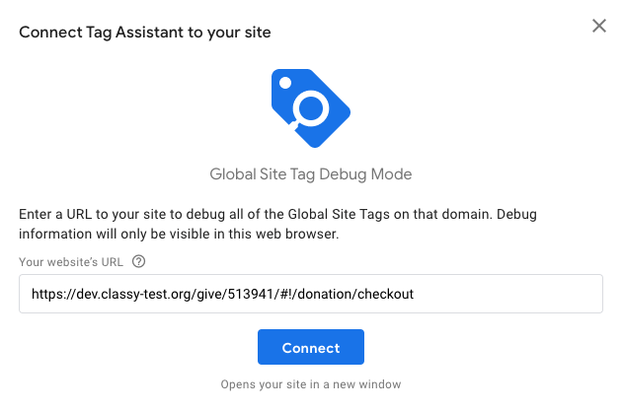Click the 'Opens your site in a new window' note
Viewport: 623px width, 411px height.
tap(311, 384)
